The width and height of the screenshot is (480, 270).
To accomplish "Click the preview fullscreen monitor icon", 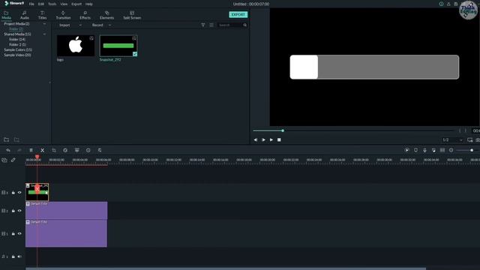I will (470, 140).
